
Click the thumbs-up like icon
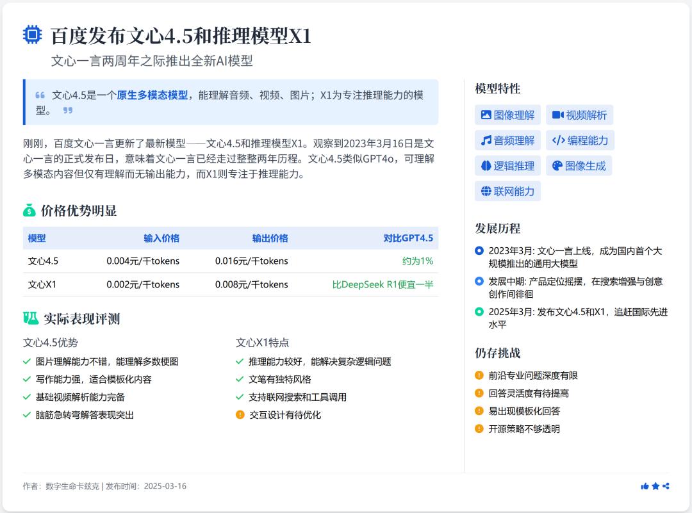[x=645, y=486]
